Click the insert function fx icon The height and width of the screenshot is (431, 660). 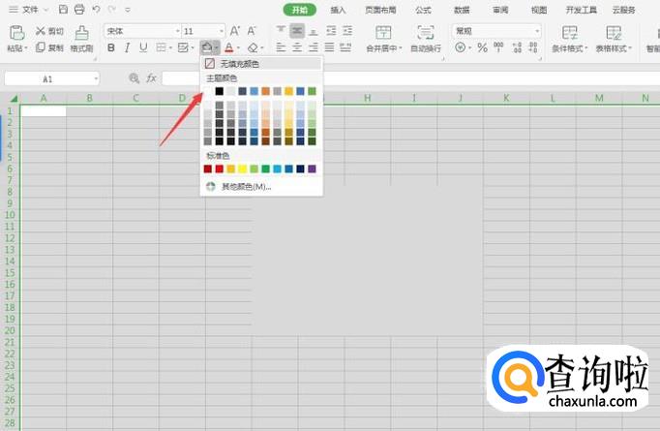(x=151, y=77)
